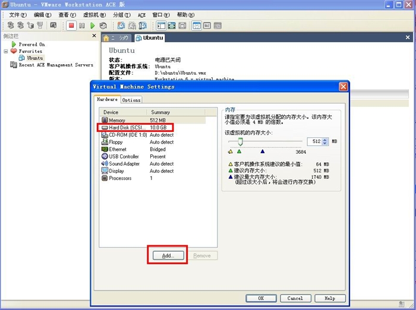
Task: Click Cancel in Virtual Machine Settings
Action: click(x=295, y=298)
